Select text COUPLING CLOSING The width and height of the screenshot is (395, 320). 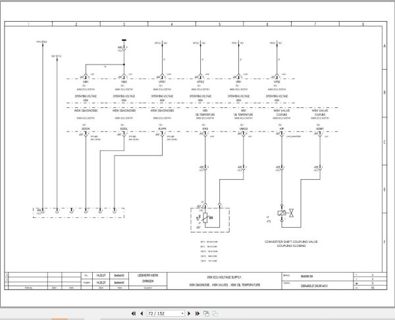pyautogui.click(x=291, y=246)
